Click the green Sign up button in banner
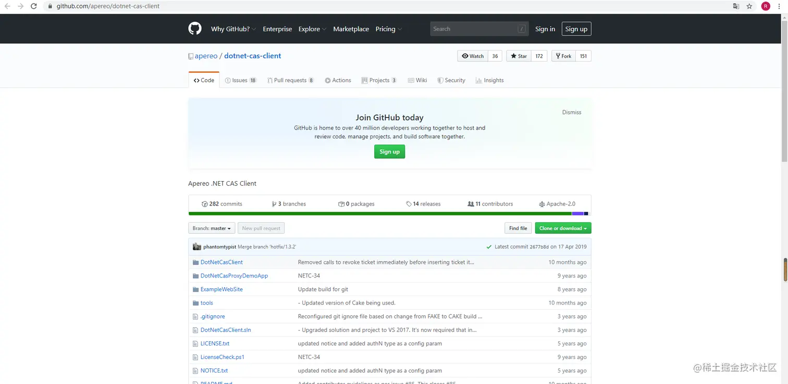Image resolution: width=788 pixels, height=384 pixels. click(389, 151)
